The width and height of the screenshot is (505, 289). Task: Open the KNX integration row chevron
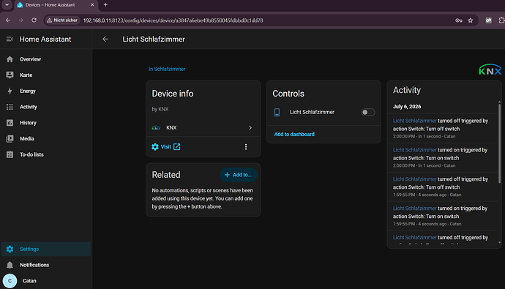click(x=250, y=128)
